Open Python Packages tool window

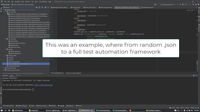(21, 106)
